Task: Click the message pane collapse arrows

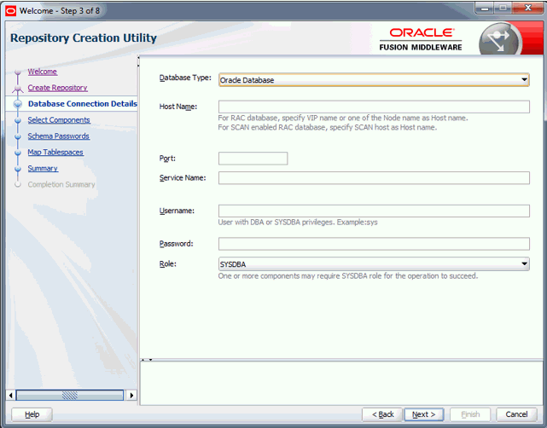Action: (147, 360)
